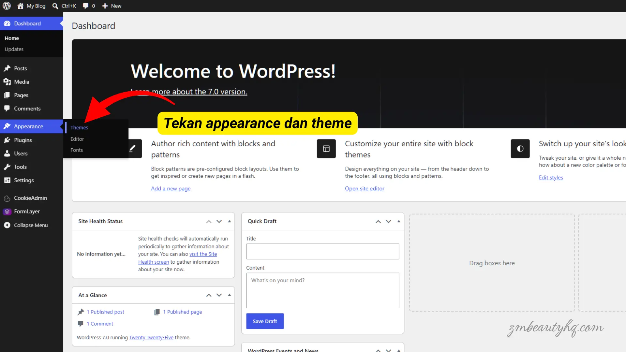
Task: Open the Ctrl+K command search
Action: pyautogui.click(x=64, y=6)
